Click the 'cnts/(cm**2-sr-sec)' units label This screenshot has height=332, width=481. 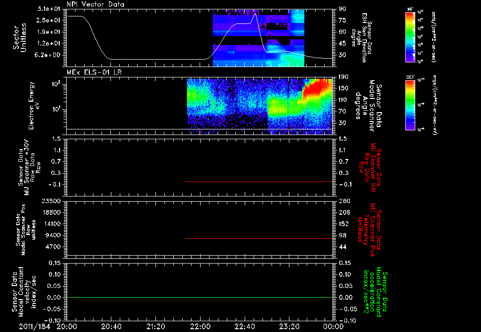coord(434,37)
